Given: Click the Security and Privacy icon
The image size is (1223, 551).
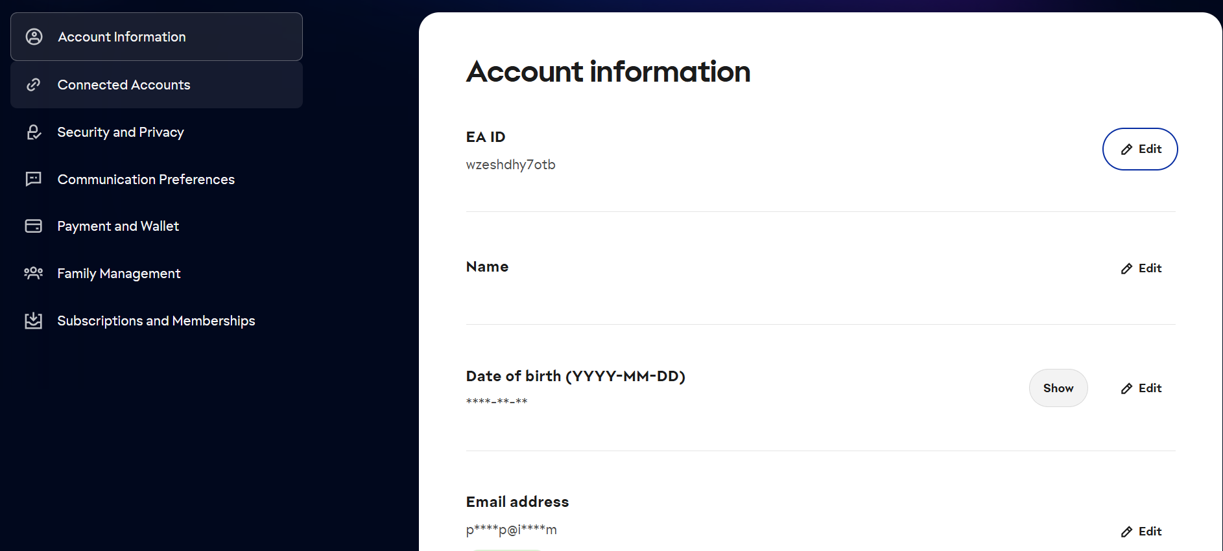Looking at the screenshot, I should click(x=34, y=132).
